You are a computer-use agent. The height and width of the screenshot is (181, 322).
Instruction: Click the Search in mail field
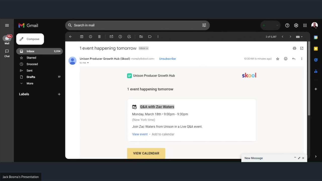137,25
